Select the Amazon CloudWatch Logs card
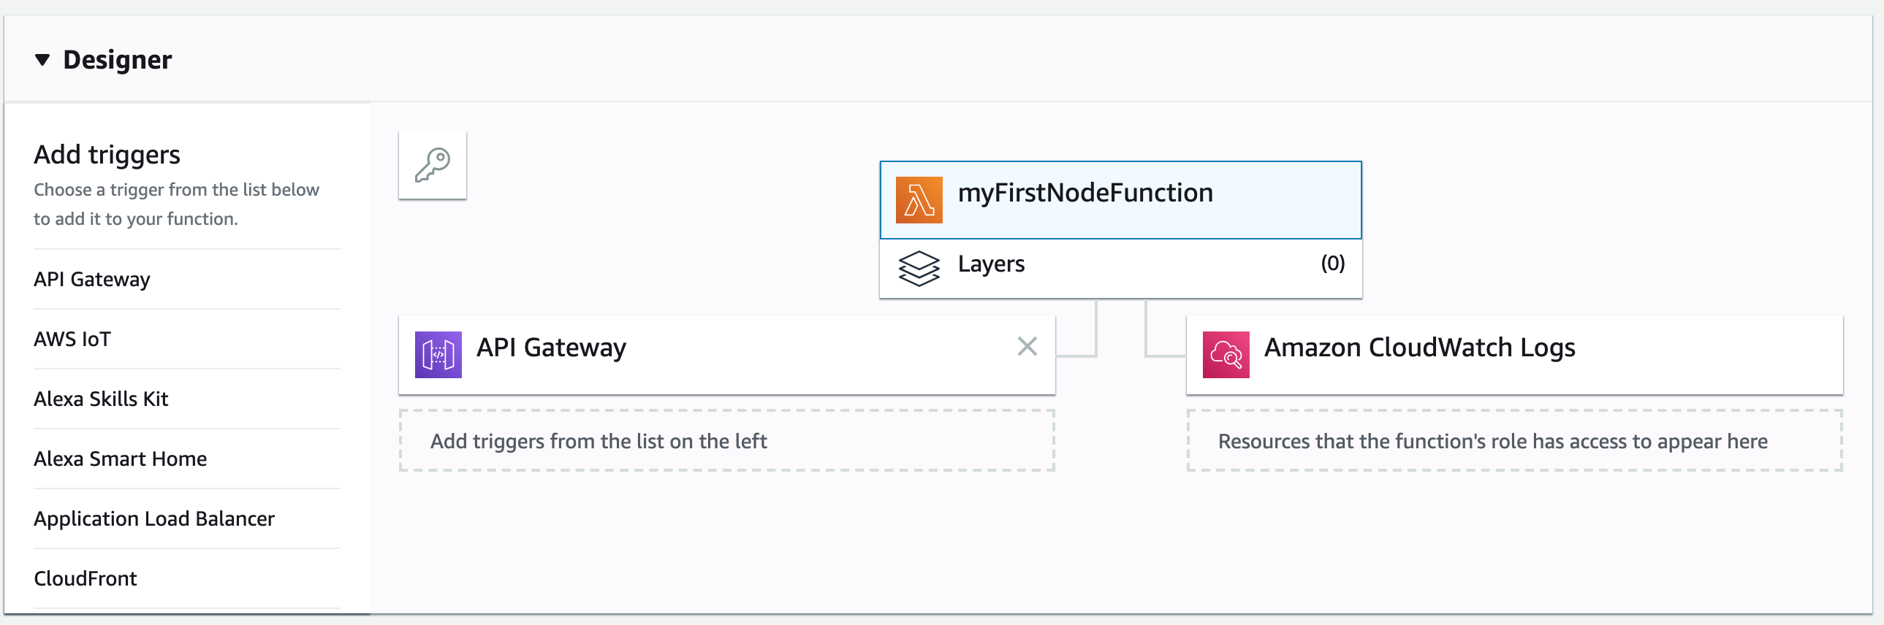The image size is (1884, 625). [x=1514, y=356]
